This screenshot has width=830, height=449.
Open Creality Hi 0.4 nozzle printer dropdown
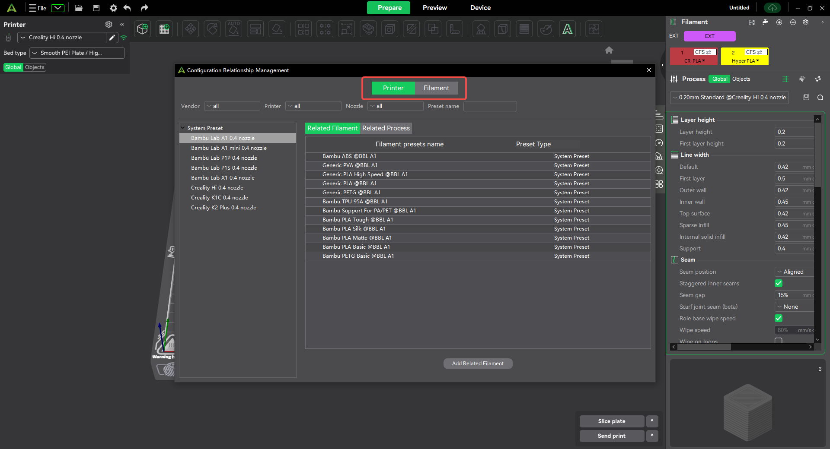click(x=61, y=38)
